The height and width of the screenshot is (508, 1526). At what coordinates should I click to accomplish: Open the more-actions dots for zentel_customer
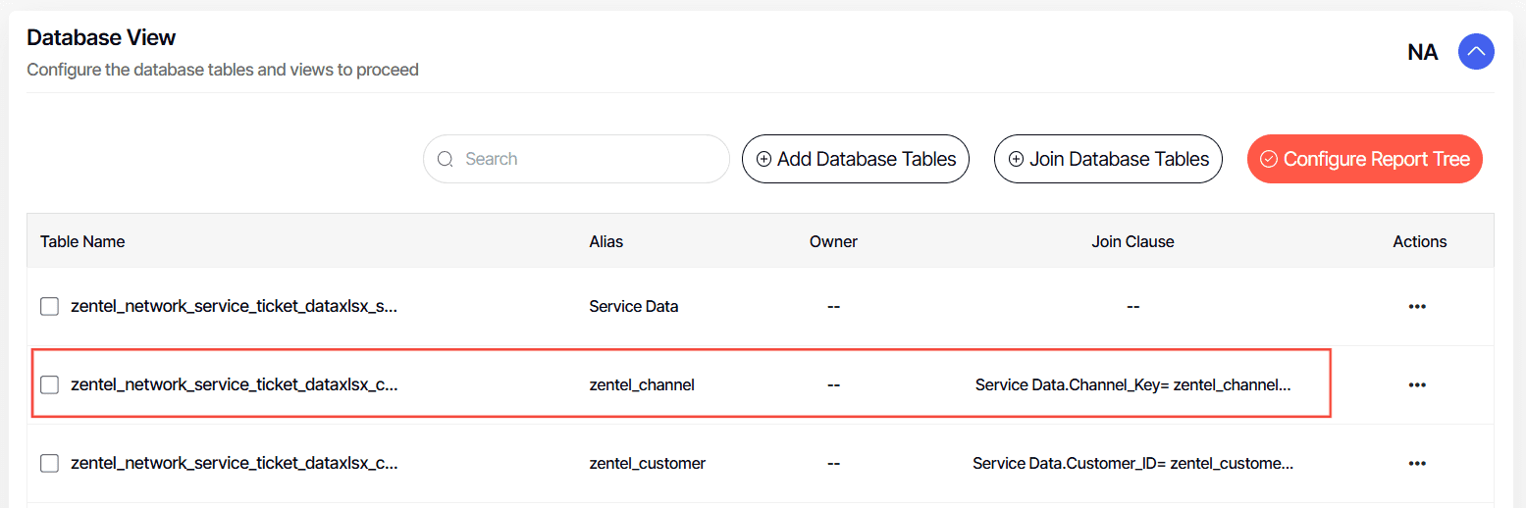point(1417,464)
